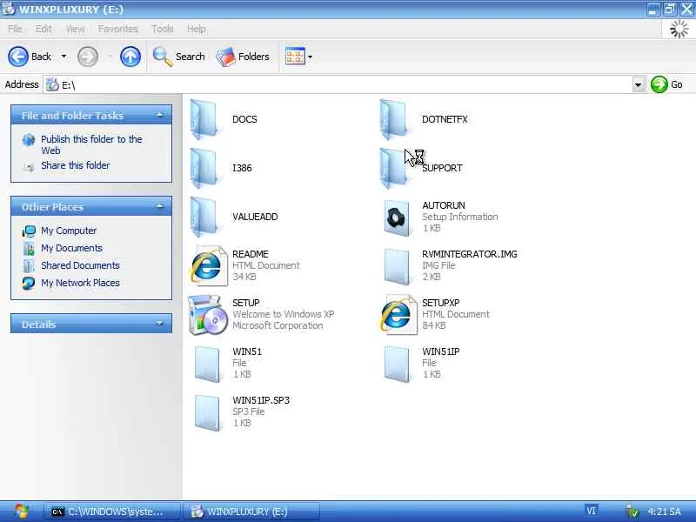The height and width of the screenshot is (522, 696).
Task: Select the I386 folder icon
Action: click(x=204, y=169)
